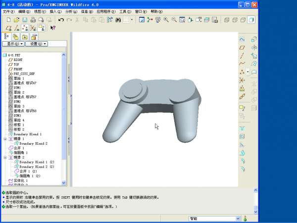Click the Open file folder icon
The width and height of the screenshot is (297, 223).
coord(16,20)
